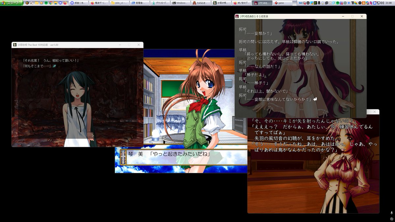Click the microphone icon at the screen's right edge
This screenshot has height=222, width=395.
[x=391, y=213]
